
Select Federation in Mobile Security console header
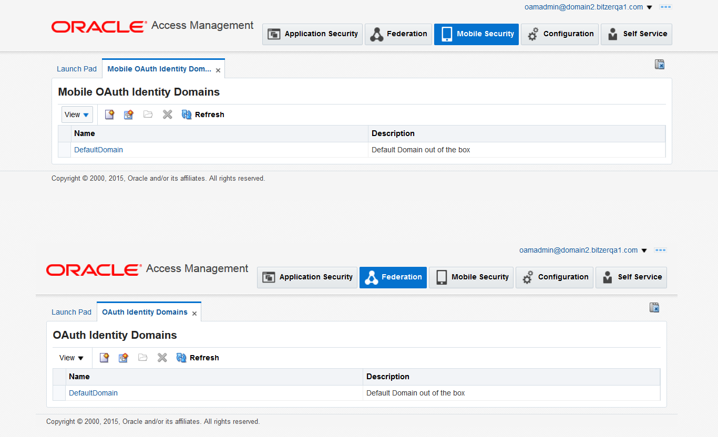coord(398,34)
